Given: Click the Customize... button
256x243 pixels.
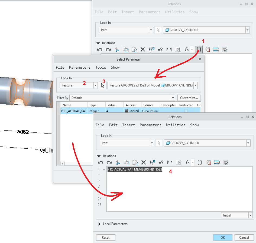Looking at the screenshot, I should click(189, 98).
